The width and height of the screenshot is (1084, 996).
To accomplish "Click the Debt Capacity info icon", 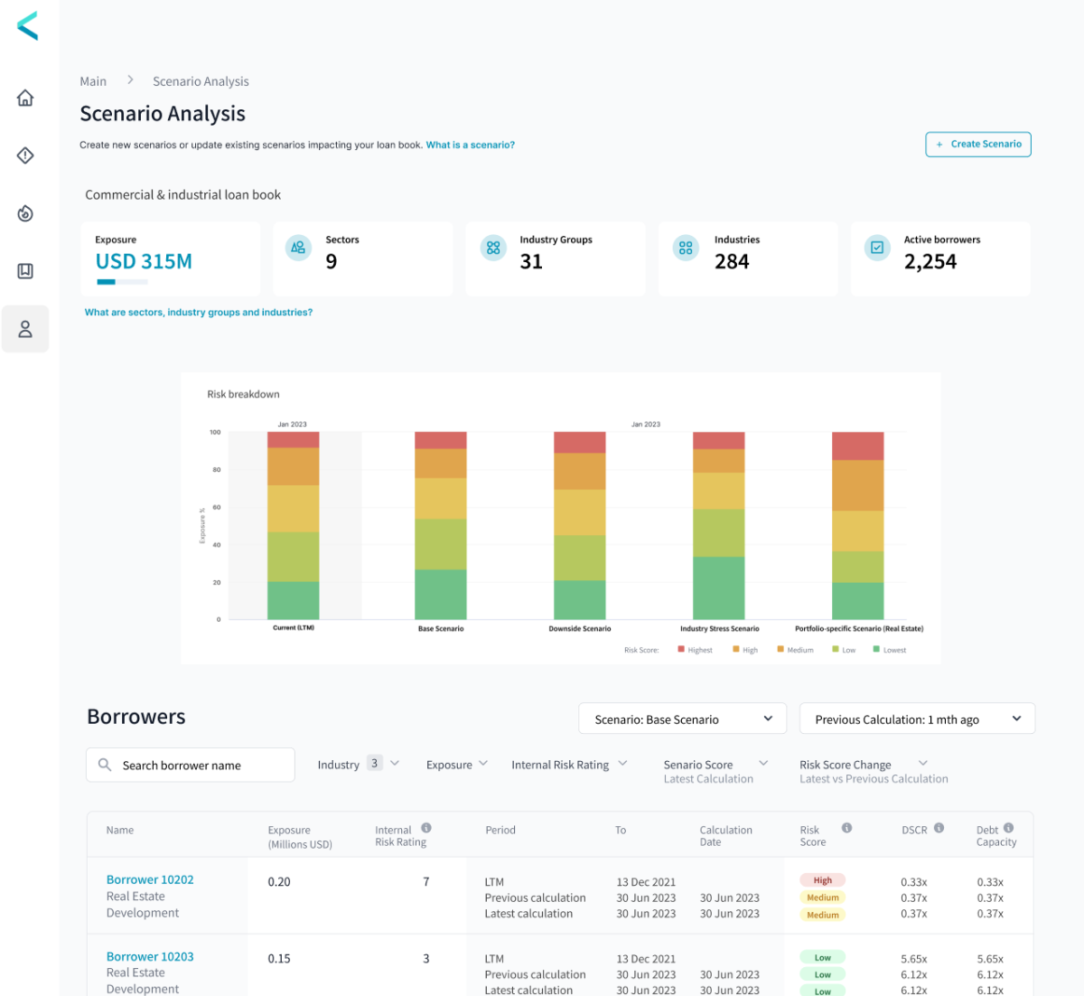I will point(1008,828).
